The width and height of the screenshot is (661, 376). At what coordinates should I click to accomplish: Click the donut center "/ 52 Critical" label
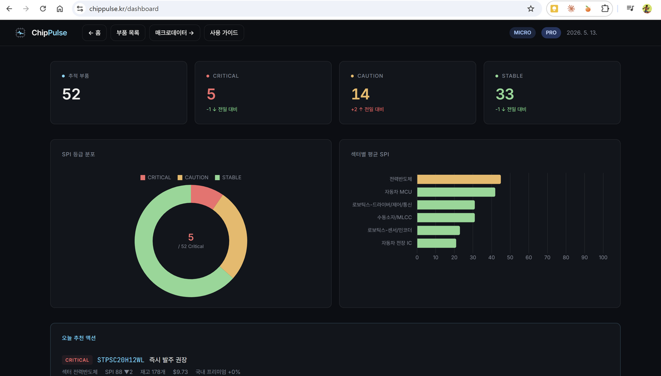click(x=191, y=247)
